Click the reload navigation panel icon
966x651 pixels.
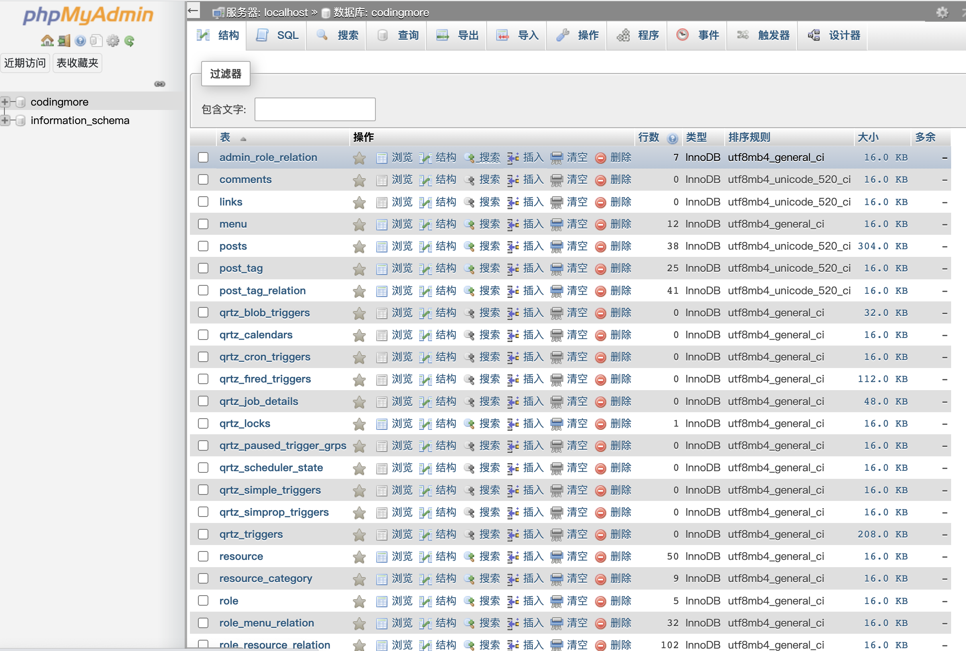[129, 41]
